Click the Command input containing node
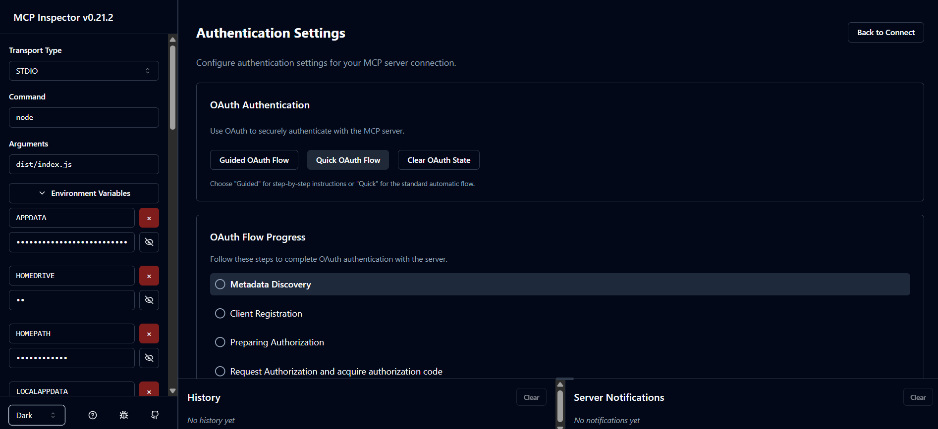 (84, 117)
